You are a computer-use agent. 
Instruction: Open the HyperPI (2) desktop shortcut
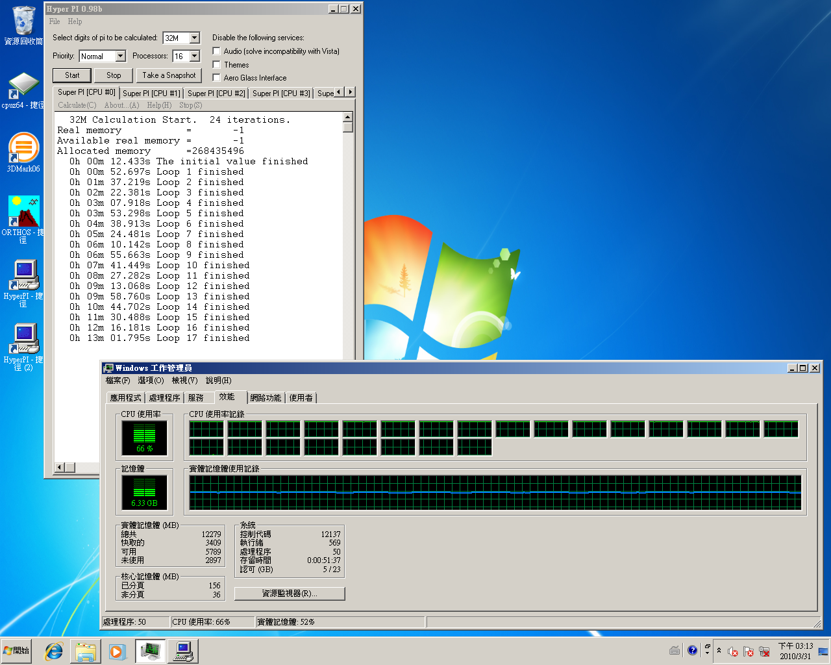23,347
